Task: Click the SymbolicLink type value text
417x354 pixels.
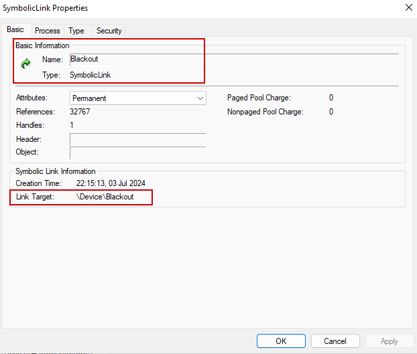Action: (x=91, y=75)
